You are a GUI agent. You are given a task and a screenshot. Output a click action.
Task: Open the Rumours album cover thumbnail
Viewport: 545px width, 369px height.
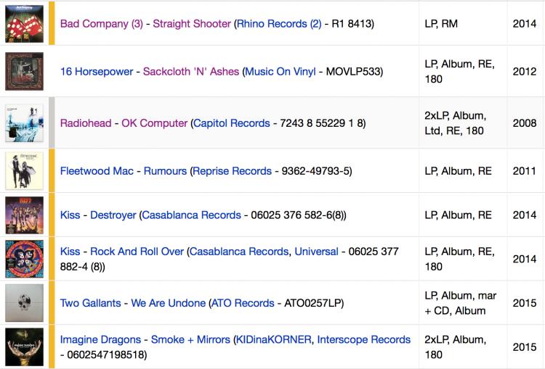[x=24, y=170]
